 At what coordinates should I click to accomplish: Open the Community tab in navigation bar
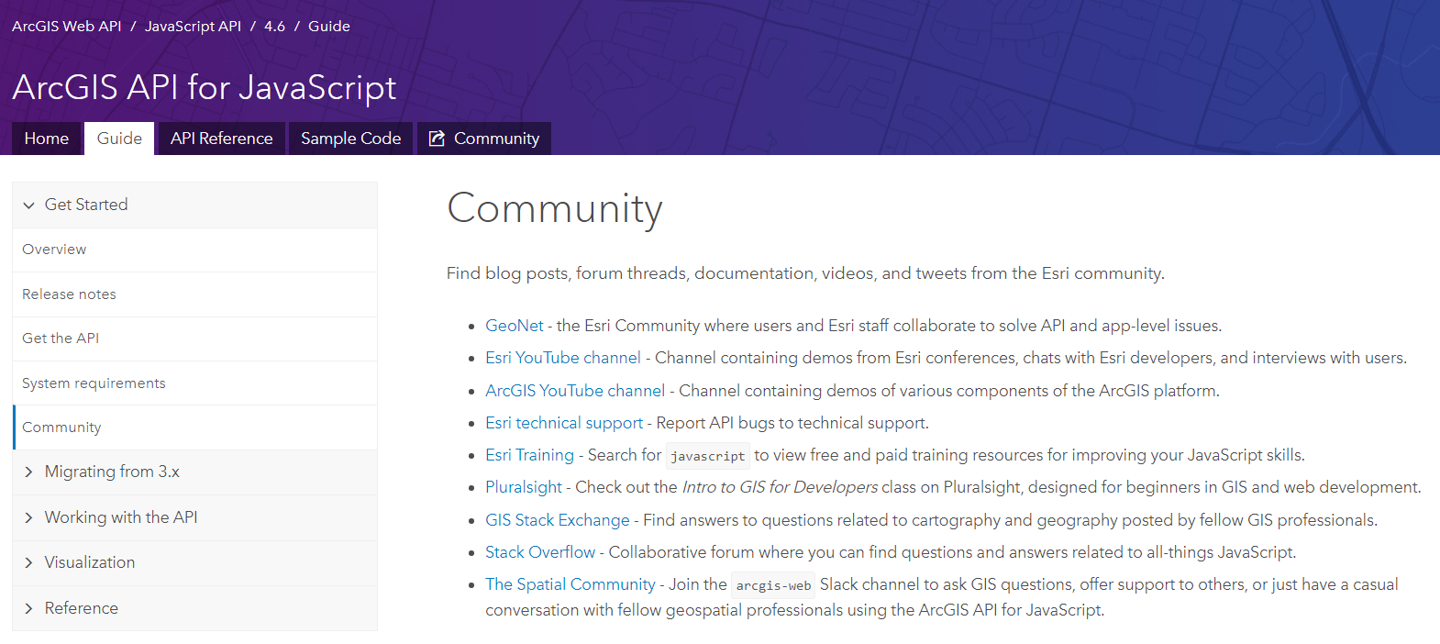point(484,139)
